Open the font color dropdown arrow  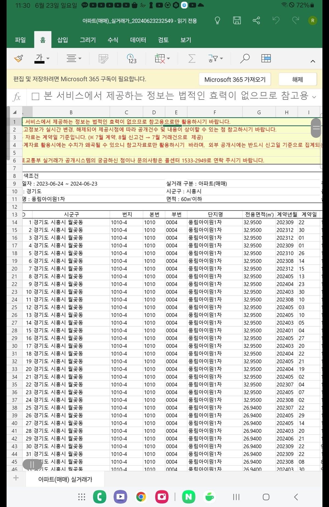(48, 59)
